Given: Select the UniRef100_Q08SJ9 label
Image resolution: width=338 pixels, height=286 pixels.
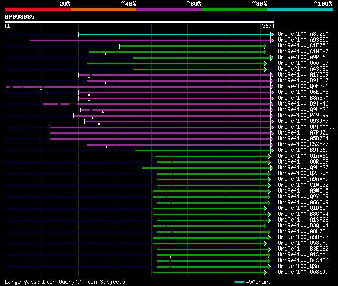Looking at the screenshot, I should 303,272.
